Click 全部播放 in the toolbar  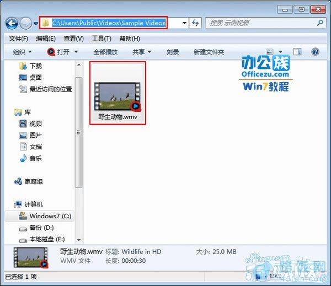(105, 52)
